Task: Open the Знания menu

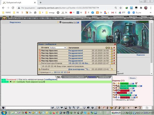Action: click(x=94, y=17)
